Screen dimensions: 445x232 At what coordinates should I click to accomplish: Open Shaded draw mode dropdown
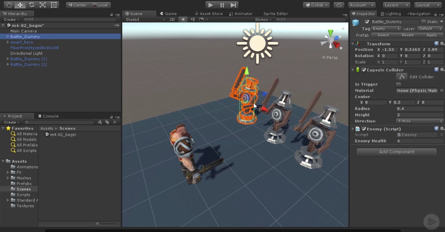point(145,19)
